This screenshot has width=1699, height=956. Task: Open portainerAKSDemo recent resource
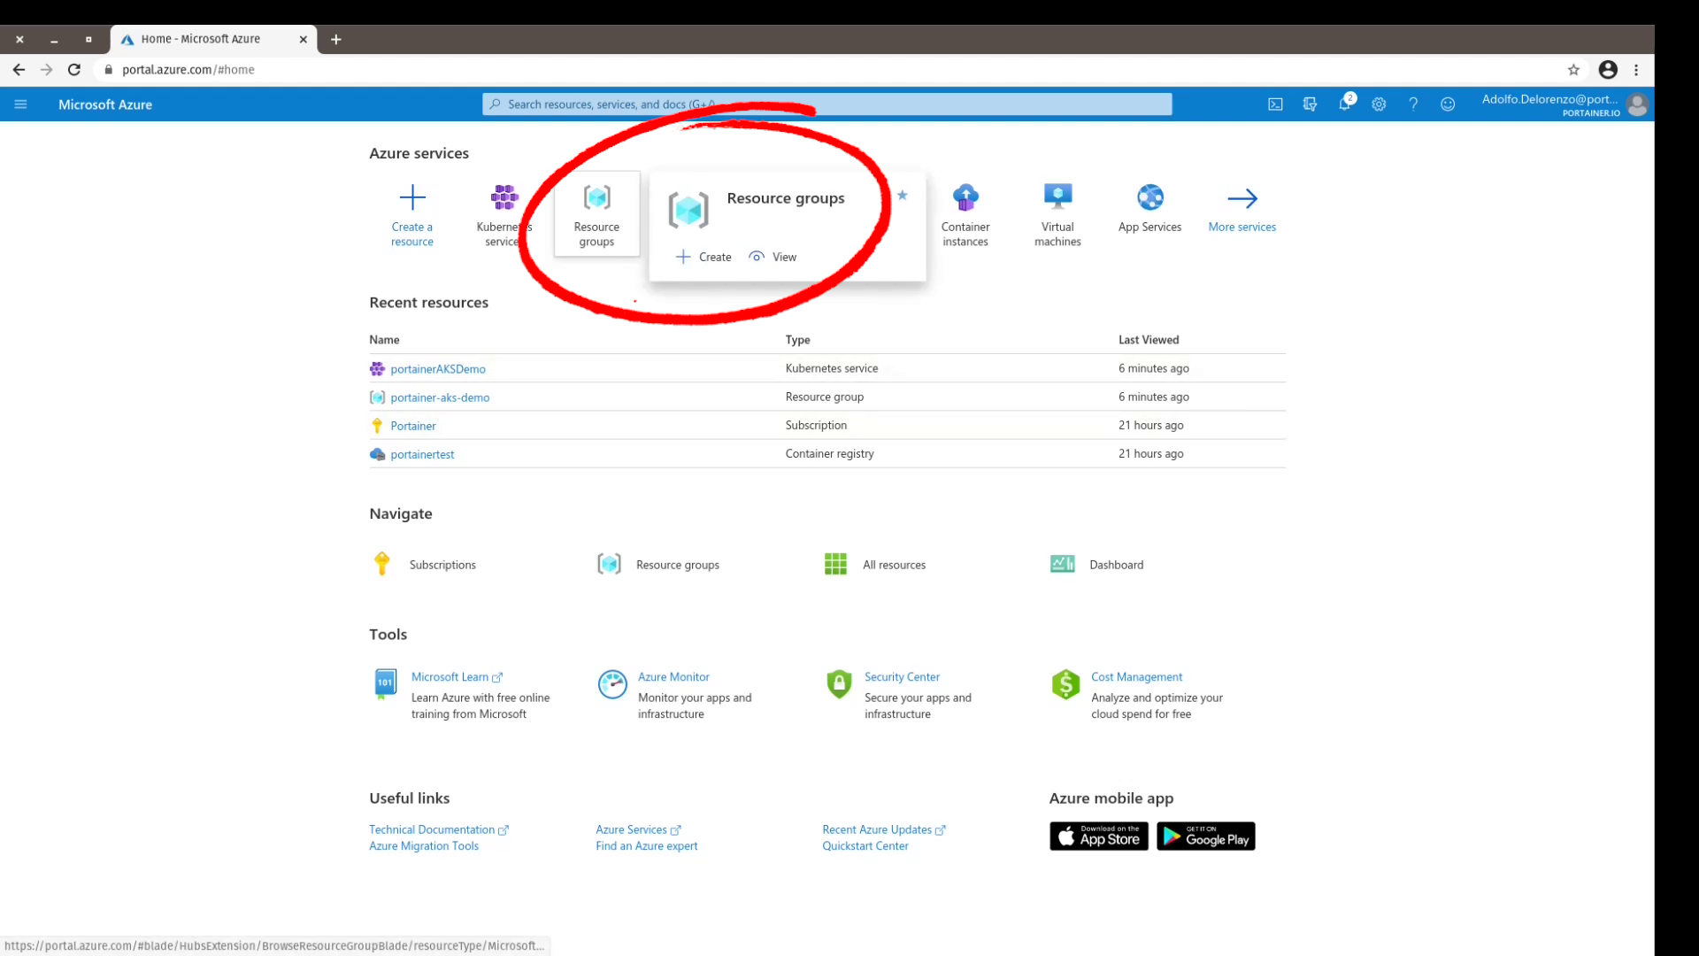click(438, 369)
